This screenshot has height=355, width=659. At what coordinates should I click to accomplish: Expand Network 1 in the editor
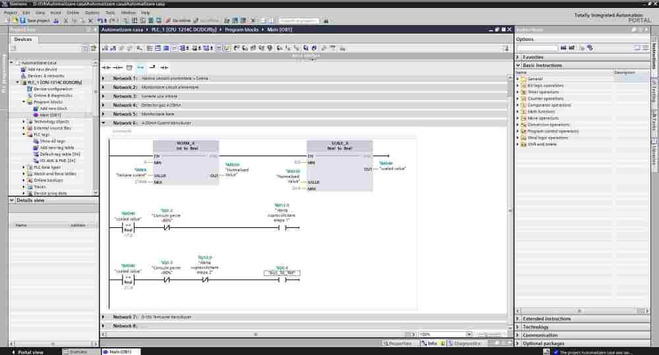[x=103, y=78]
